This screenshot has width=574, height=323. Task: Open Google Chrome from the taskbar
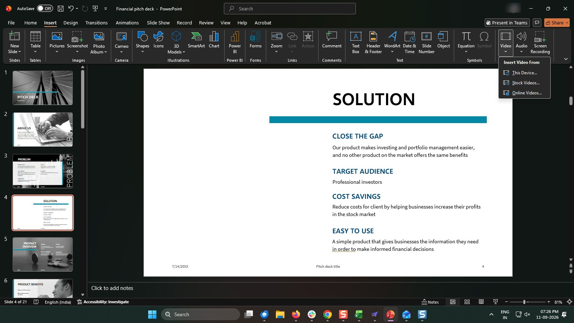click(327, 314)
